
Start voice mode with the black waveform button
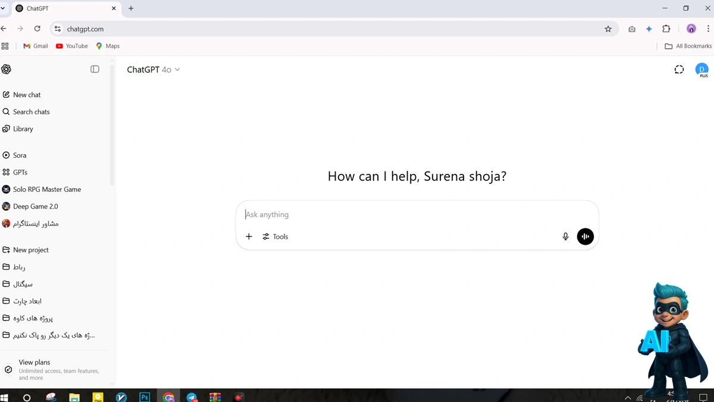(x=585, y=236)
